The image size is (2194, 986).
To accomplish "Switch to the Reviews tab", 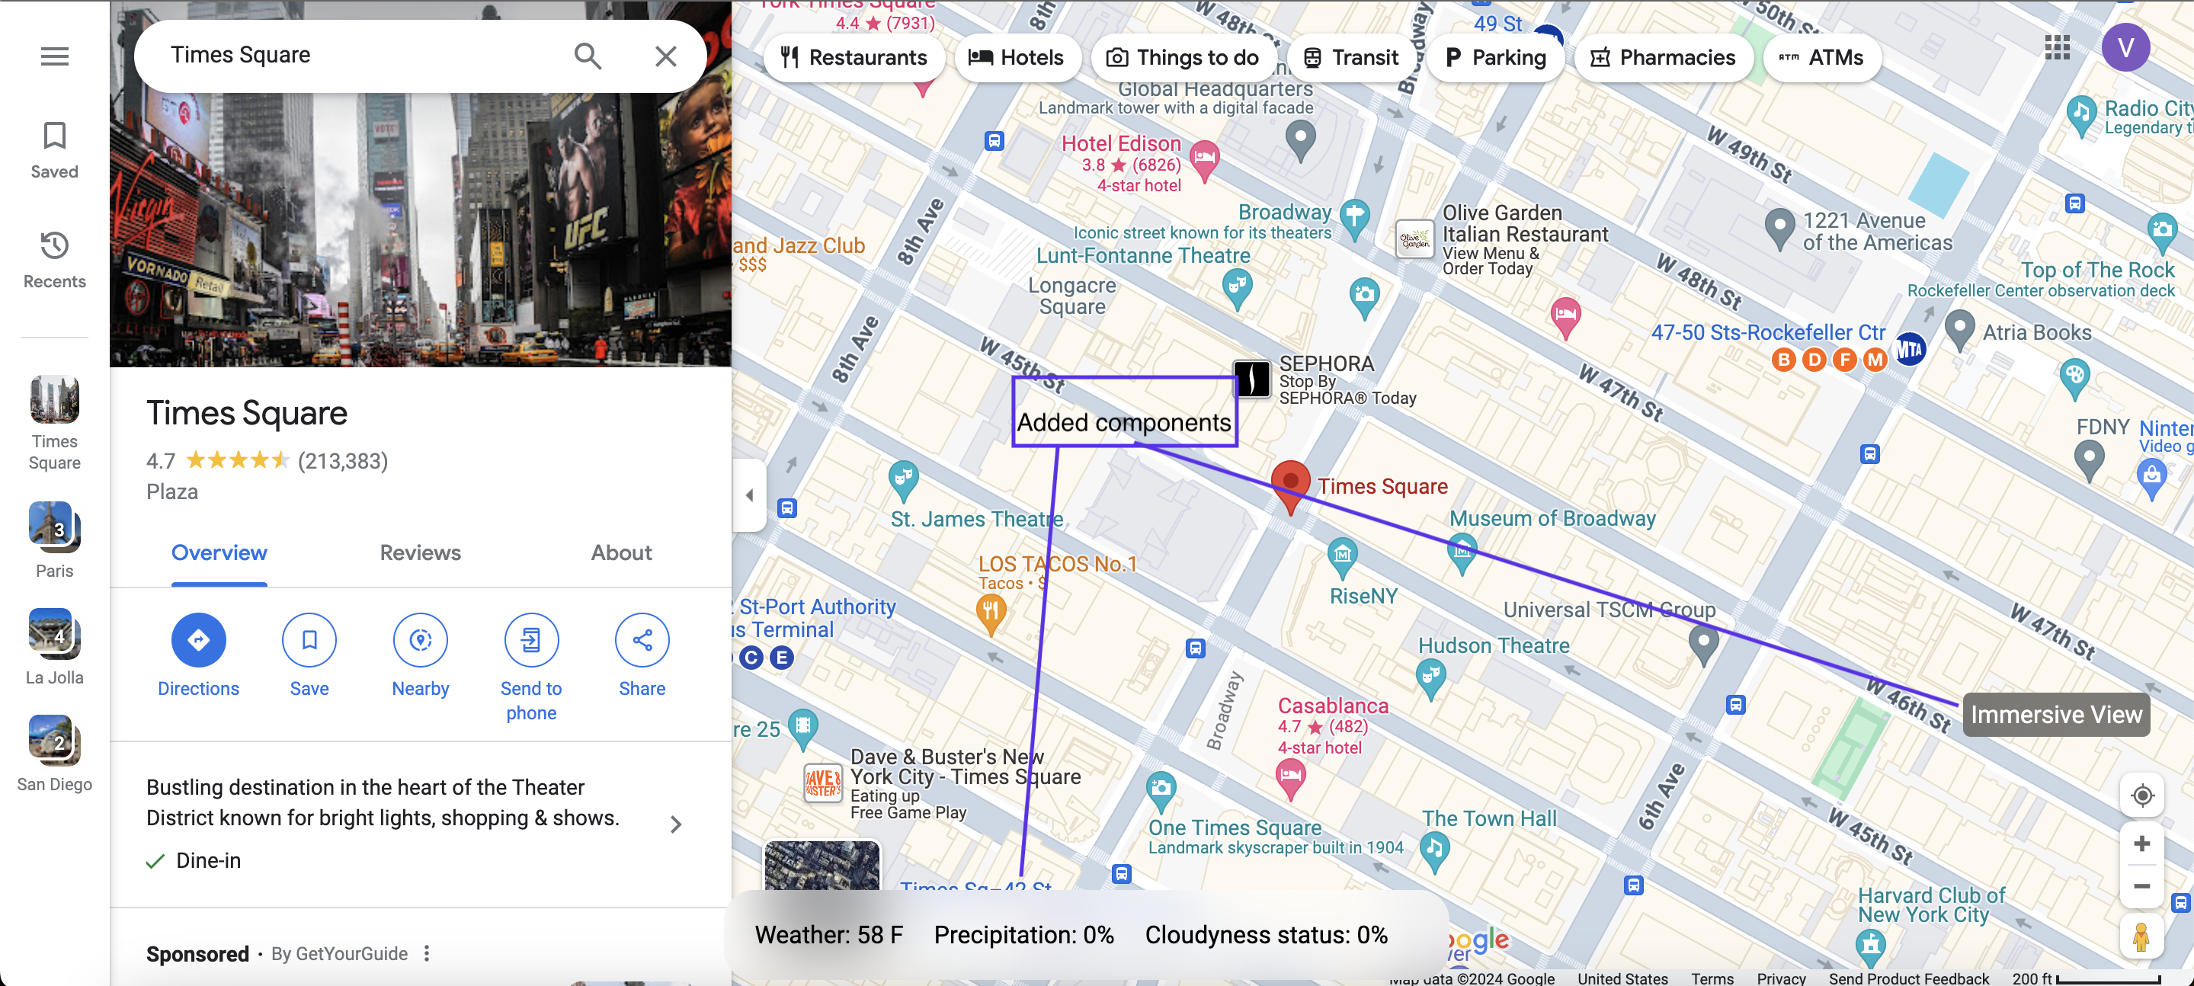I will (x=420, y=552).
